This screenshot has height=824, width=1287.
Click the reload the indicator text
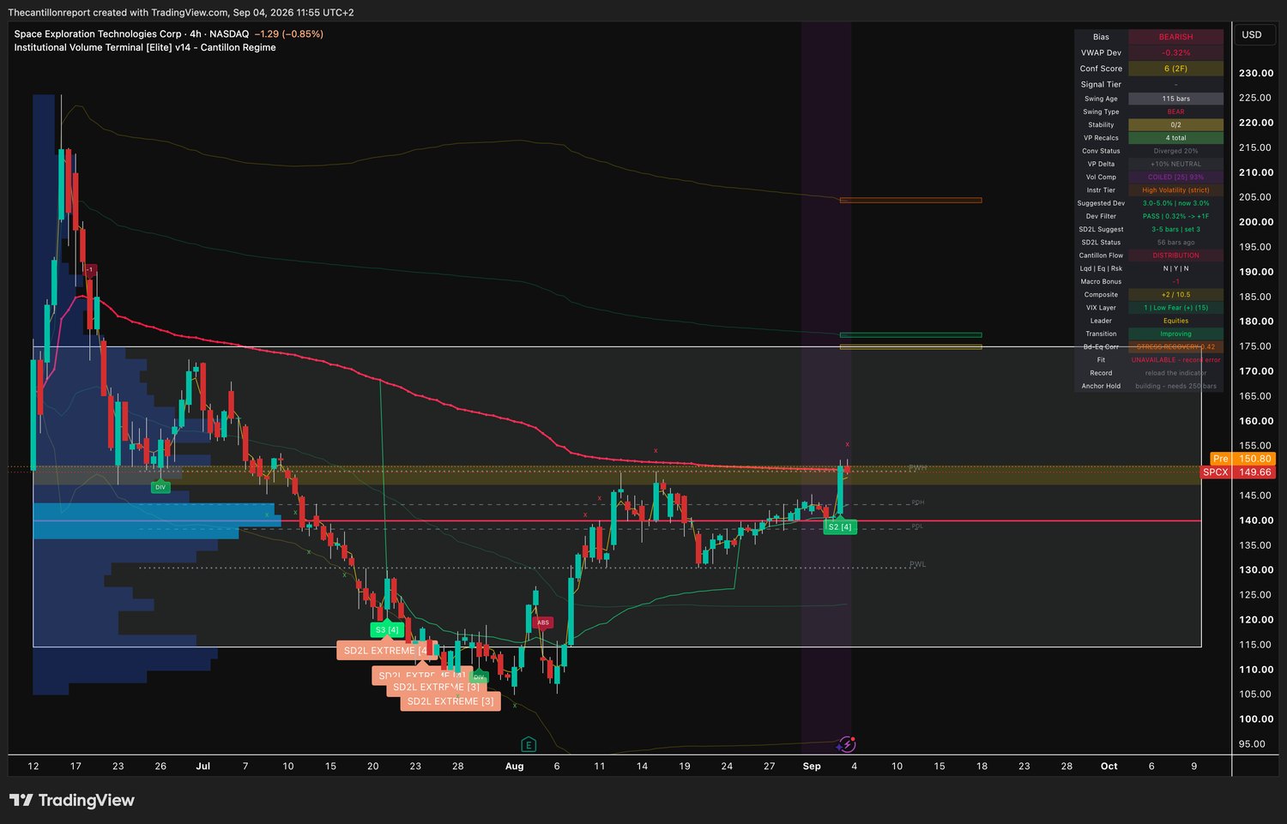pyautogui.click(x=1175, y=373)
